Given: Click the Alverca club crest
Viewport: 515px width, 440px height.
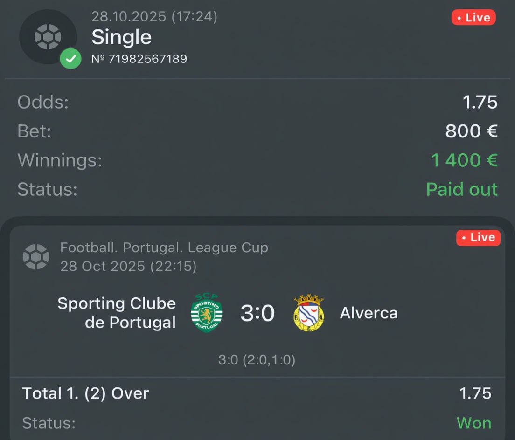Looking at the screenshot, I should tap(309, 313).
